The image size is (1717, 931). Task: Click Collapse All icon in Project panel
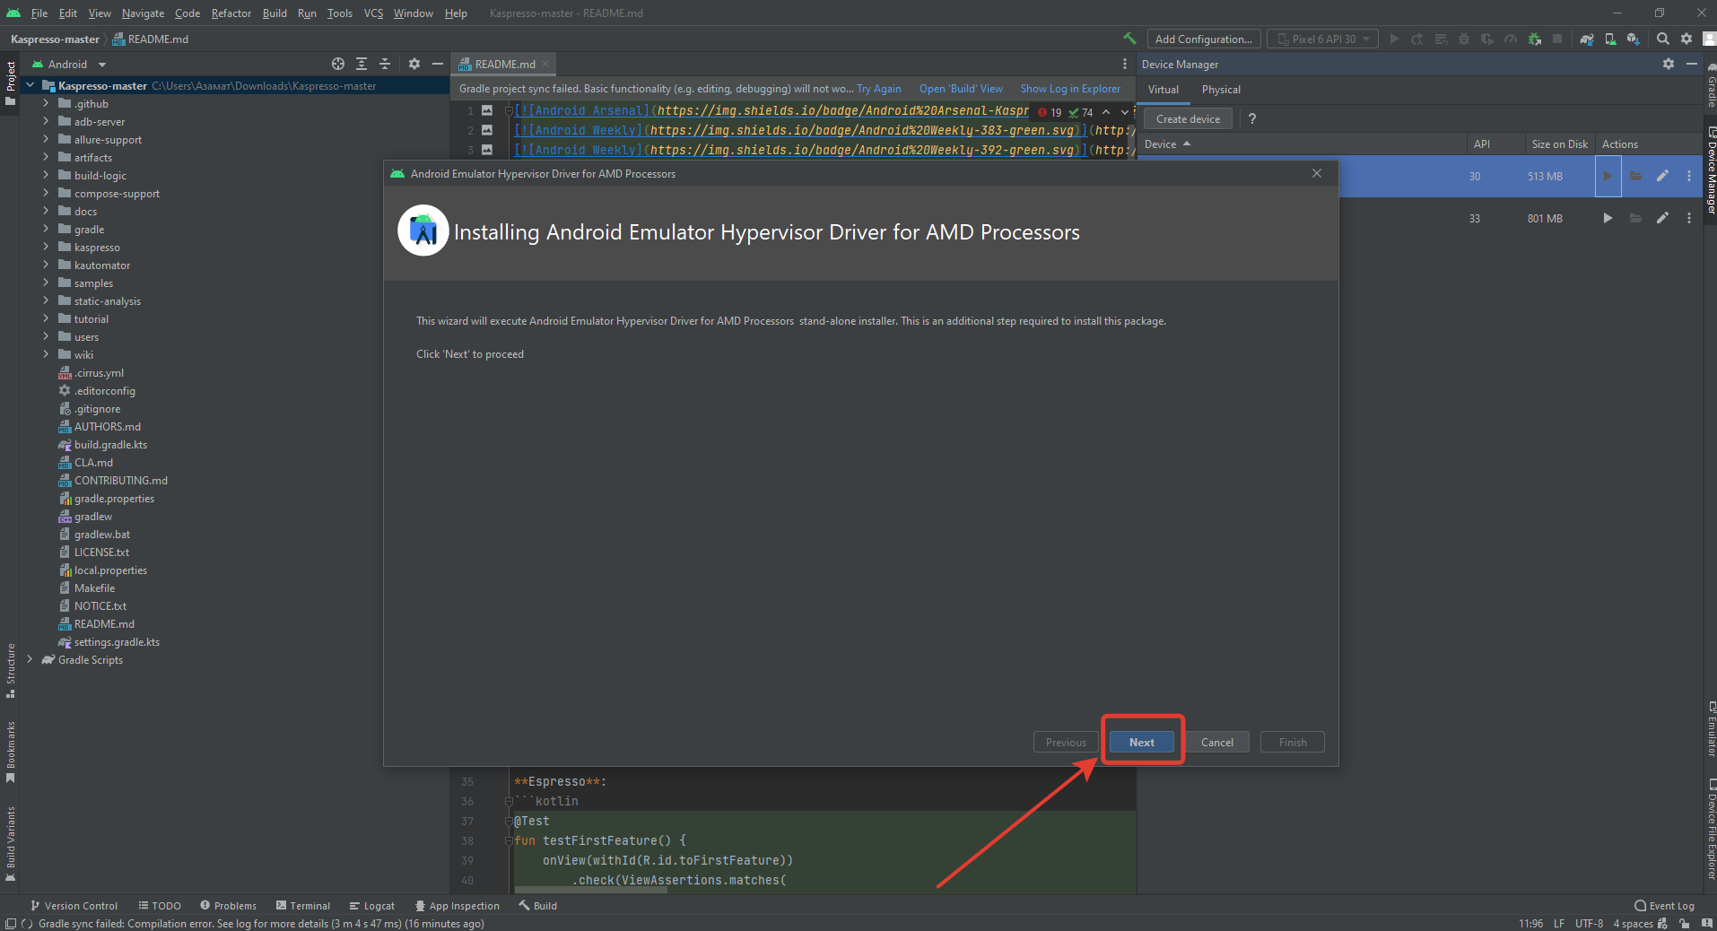pos(385,64)
